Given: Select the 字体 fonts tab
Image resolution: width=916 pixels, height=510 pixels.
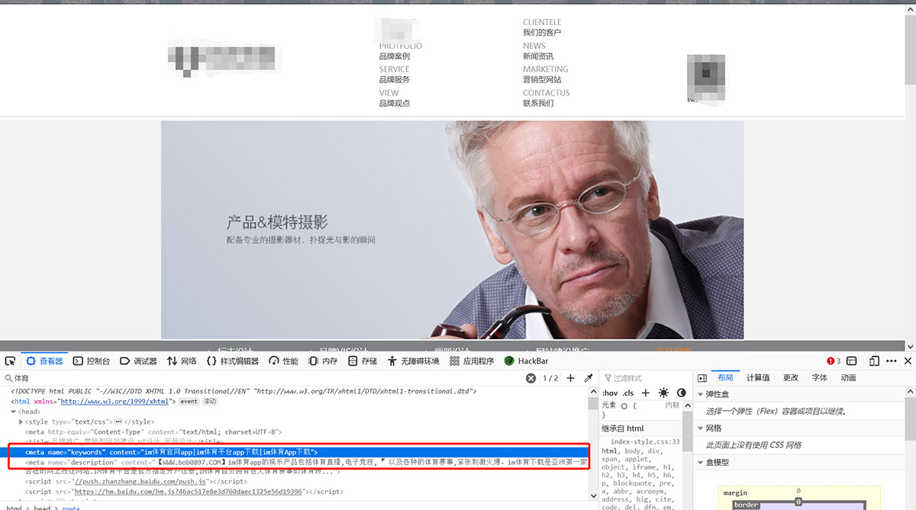Looking at the screenshot, I should pos(820,378).
